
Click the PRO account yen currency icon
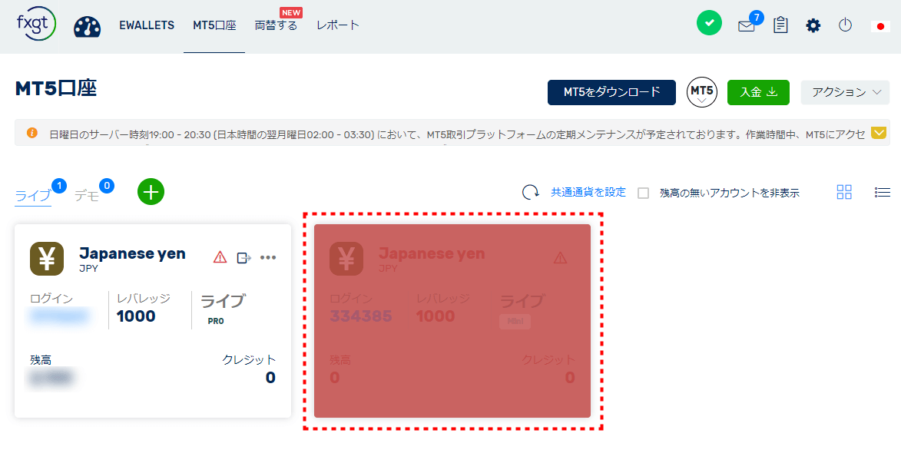[x=47, y=259]
